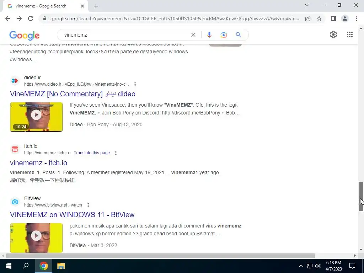Clear the search box text
The height and width of the screenshot is (273, 364).
(x=193, y=35)
